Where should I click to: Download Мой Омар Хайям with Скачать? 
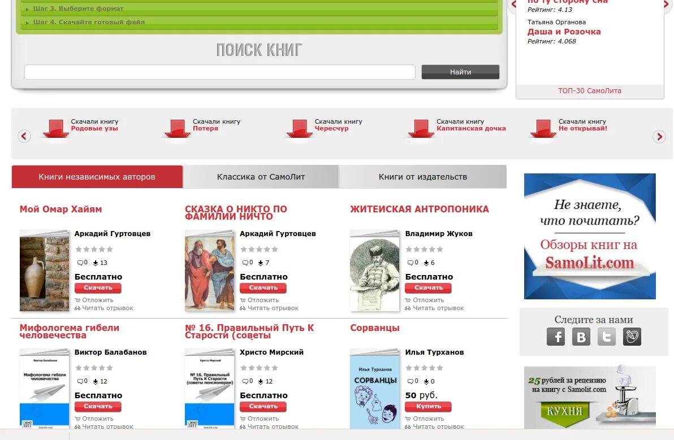coord(98,287)
